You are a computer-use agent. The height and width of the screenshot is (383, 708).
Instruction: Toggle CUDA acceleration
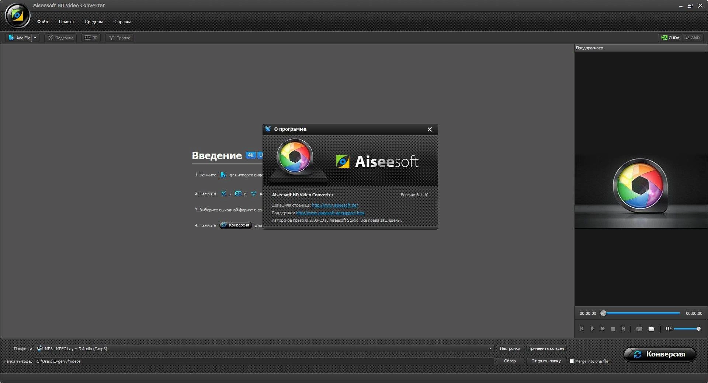click(x=670, y=38)
